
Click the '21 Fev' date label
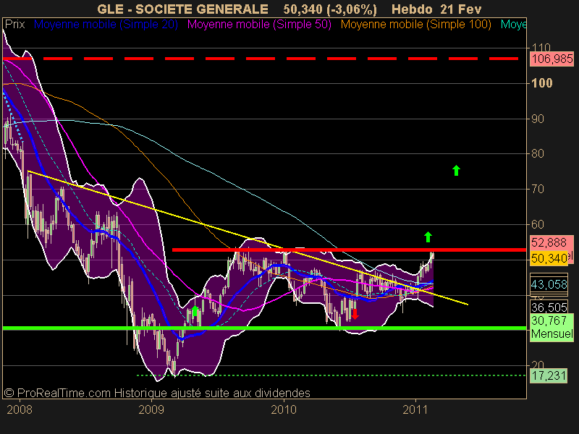click(x=461, y=9)
